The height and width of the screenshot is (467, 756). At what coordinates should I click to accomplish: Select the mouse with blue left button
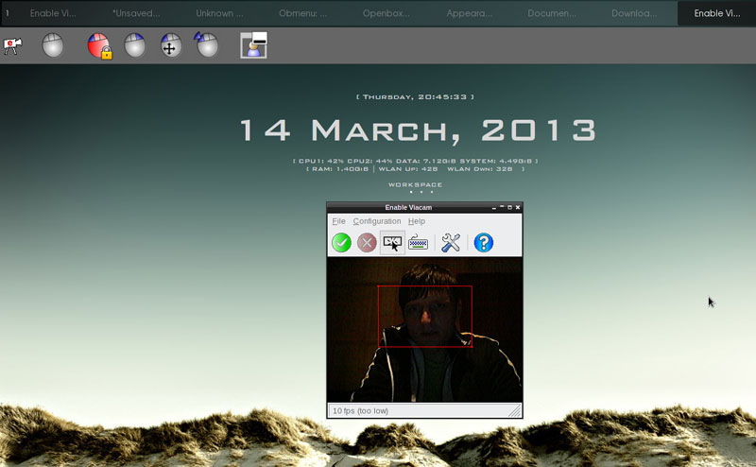pyautogui.click(x=135, y=45)
